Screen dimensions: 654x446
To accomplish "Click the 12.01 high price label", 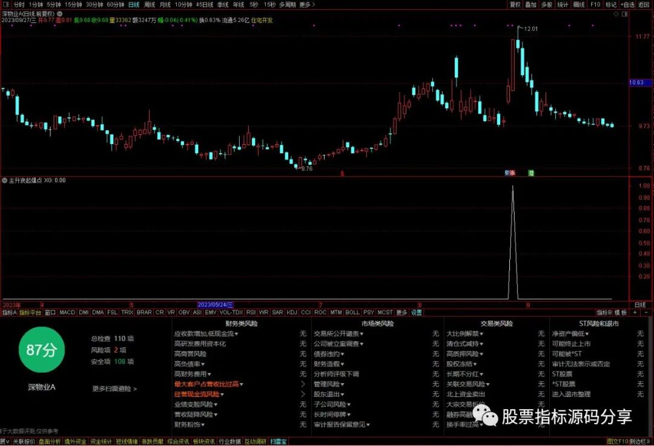I will pos(530,29).
